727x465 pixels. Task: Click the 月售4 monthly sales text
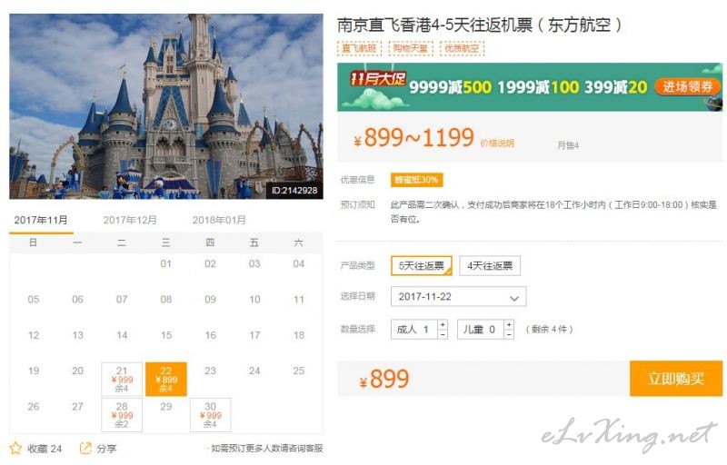[x=568, y=145]
